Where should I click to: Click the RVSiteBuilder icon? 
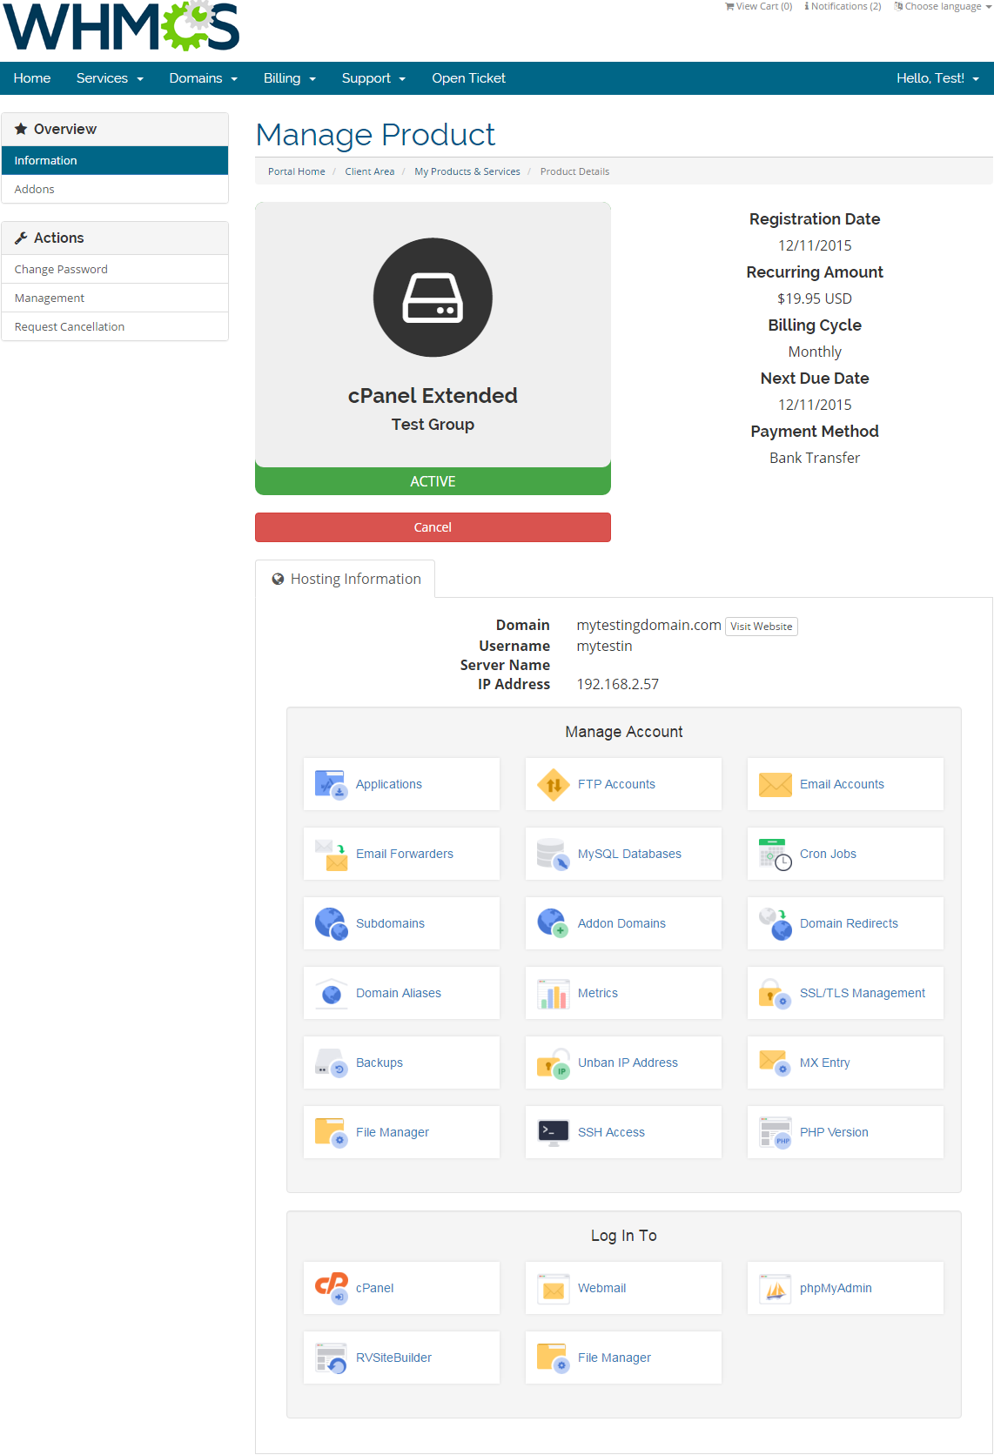[331, 1358]
